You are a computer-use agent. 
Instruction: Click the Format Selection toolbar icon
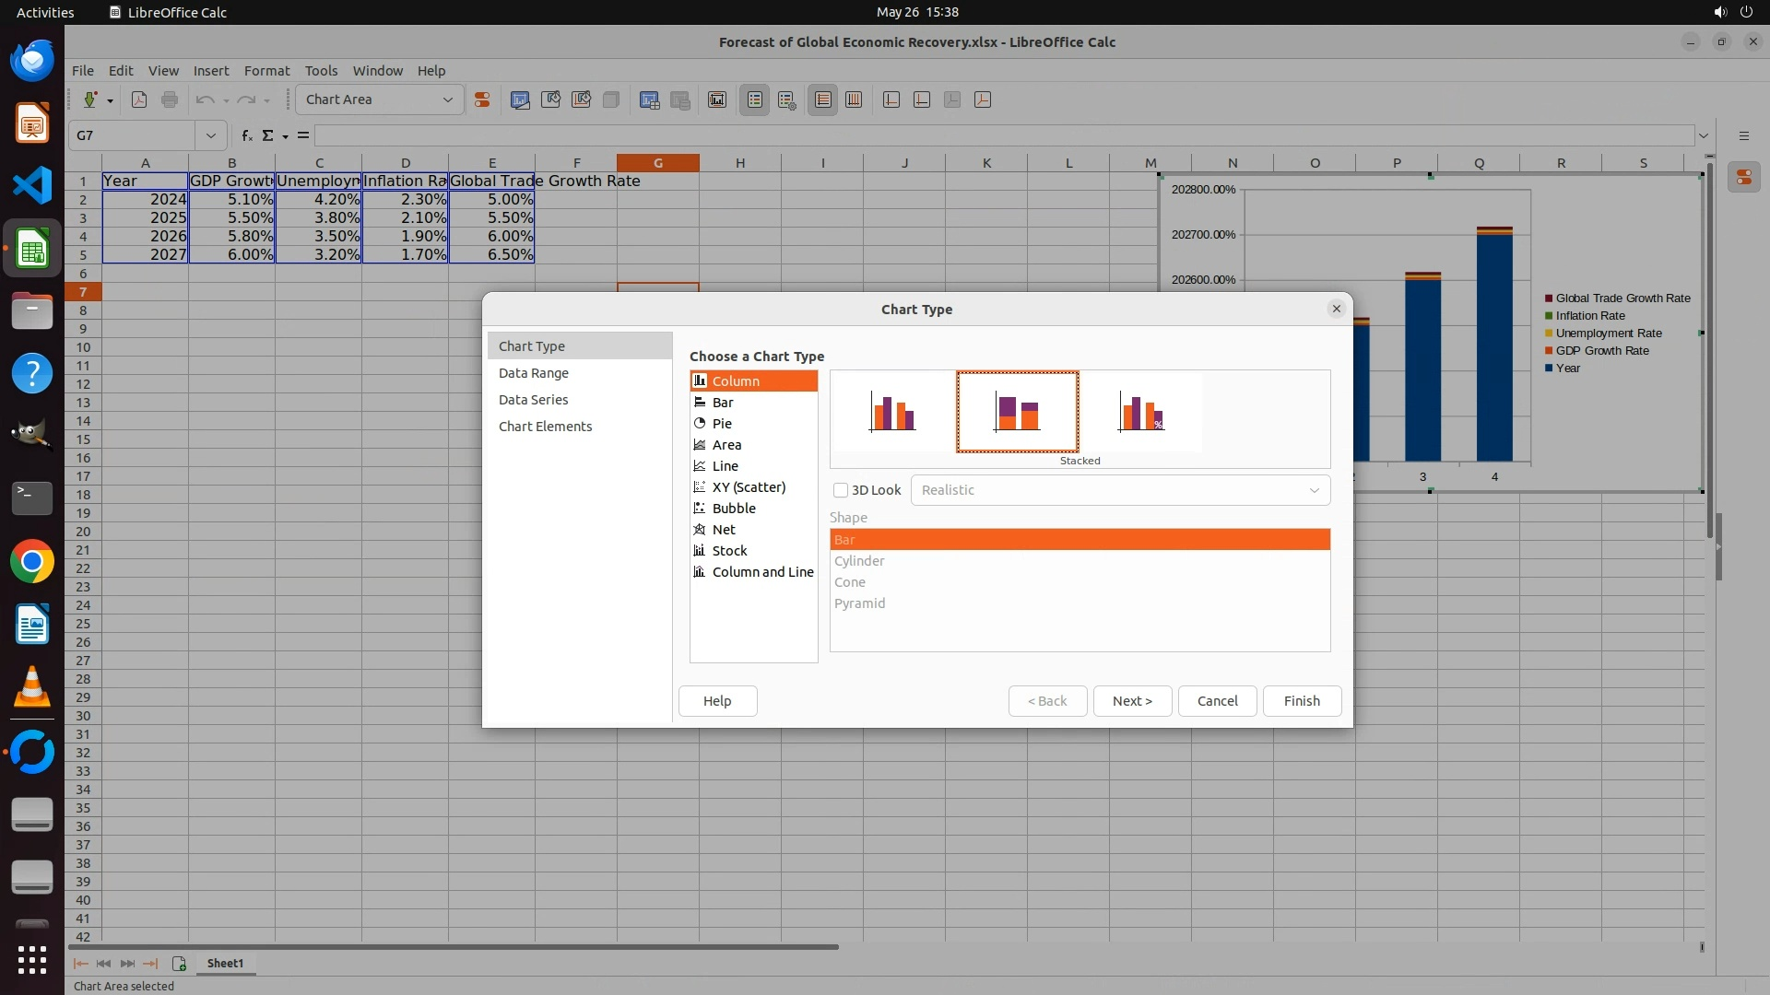tap(481, 99)
